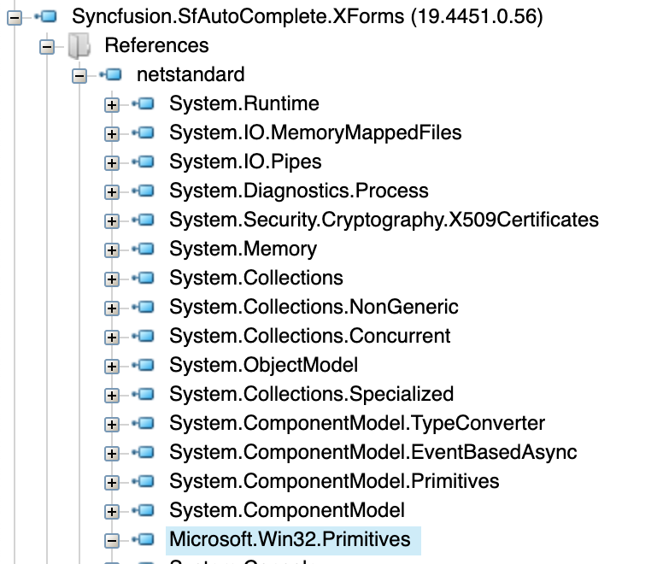The width and height of the screenshot is (663, 564).
Task: Expand System.ComponentModel.TypeConverter node
Action: [x=112, y=425]
